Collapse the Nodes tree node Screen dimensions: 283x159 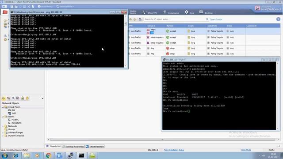(x=3, y=117)
